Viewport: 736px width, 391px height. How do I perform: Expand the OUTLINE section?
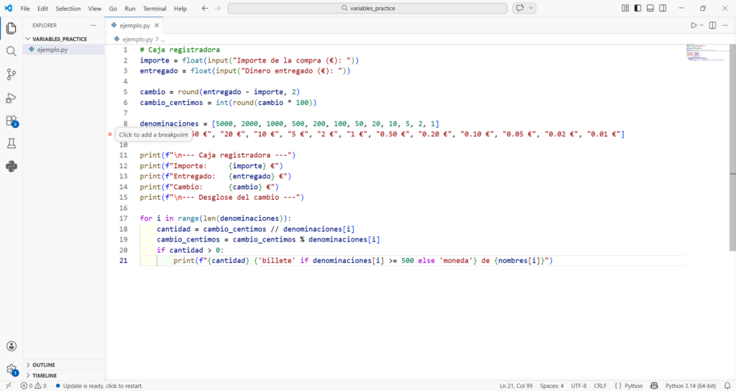(43, 364)
